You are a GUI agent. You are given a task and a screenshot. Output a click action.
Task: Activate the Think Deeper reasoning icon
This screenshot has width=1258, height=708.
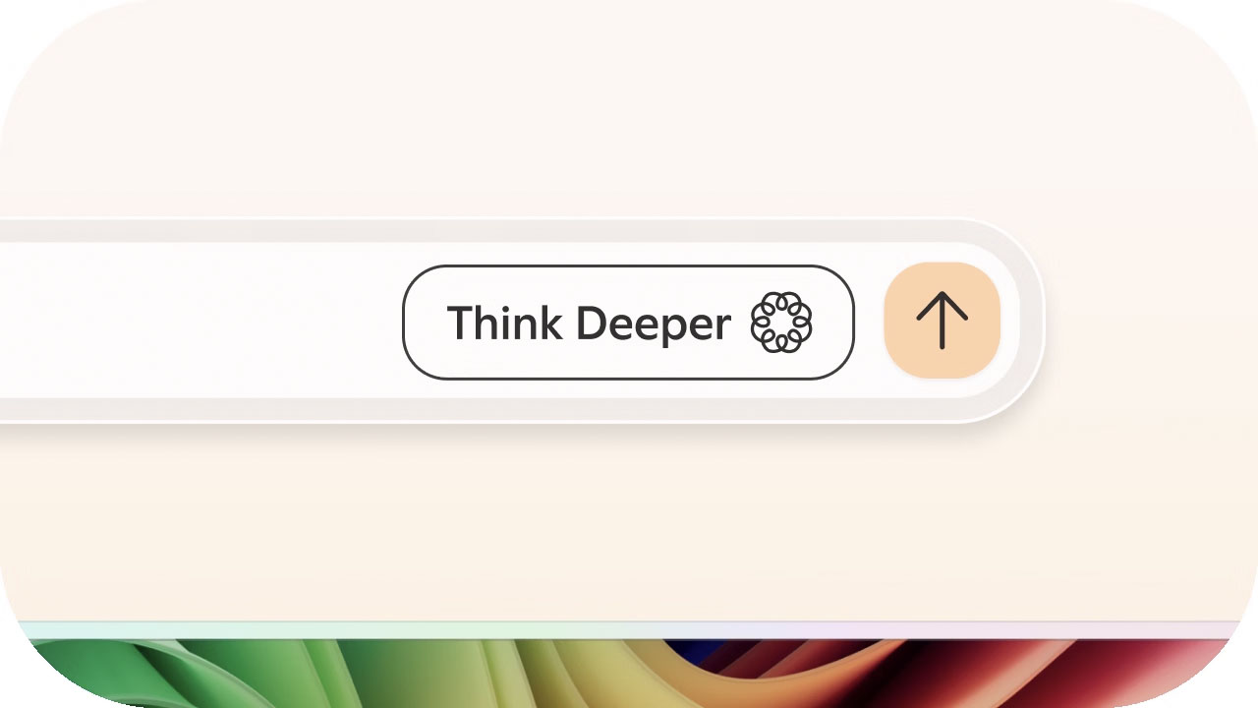click(781, 323)
